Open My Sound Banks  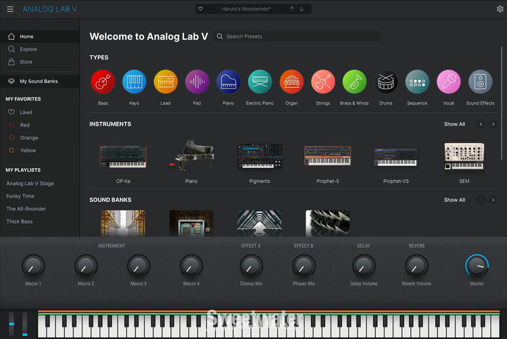(40, 81)
